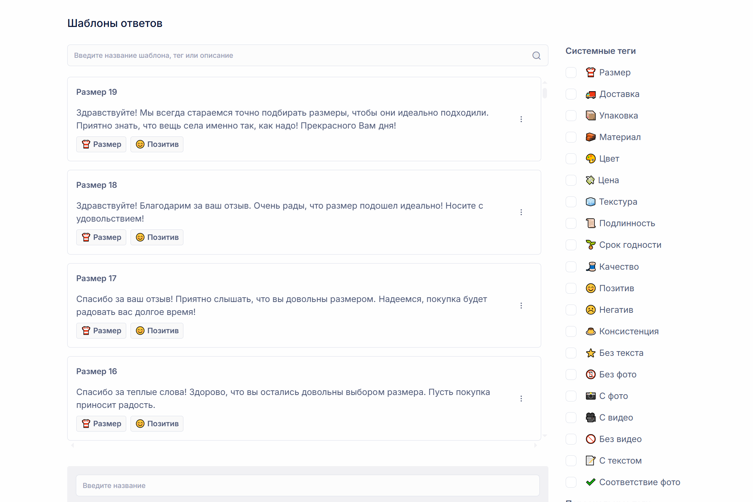753x502 pixels.
Task: Click the Соответствие фото checkmark icon
Action: 590,482
